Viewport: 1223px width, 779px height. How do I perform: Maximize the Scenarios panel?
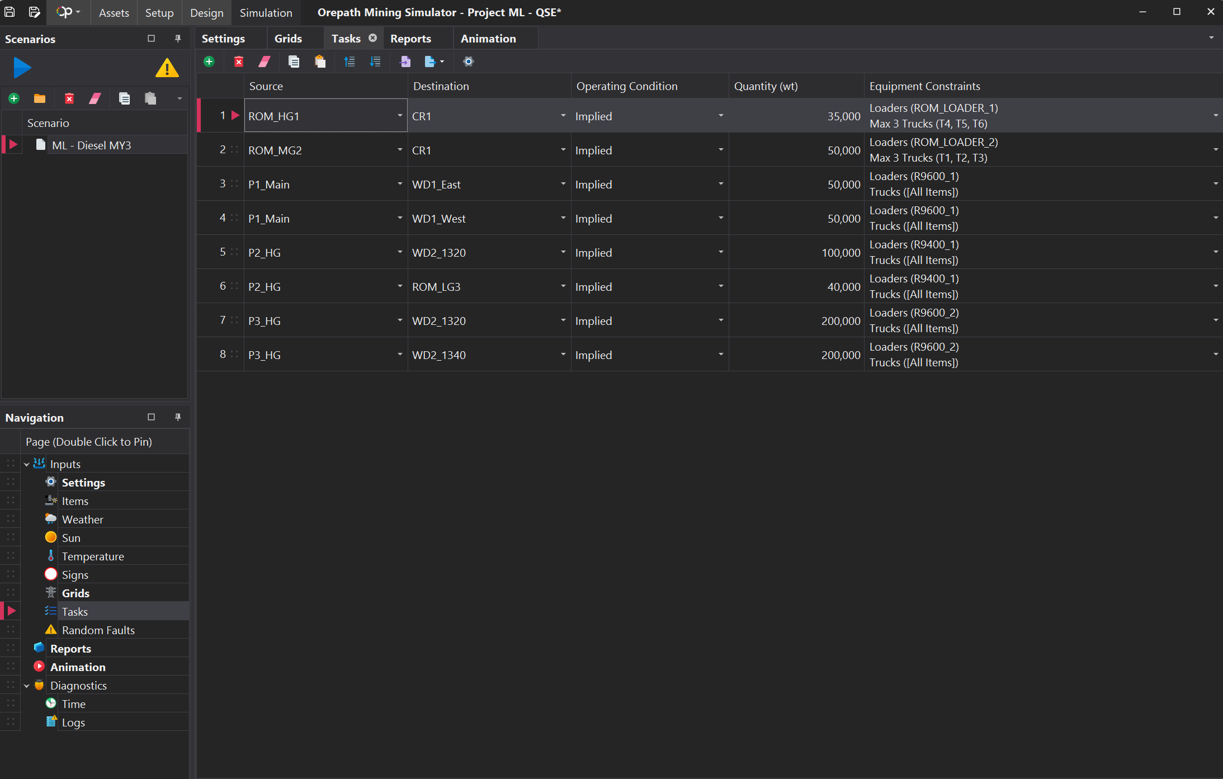[x=151, y=39]
